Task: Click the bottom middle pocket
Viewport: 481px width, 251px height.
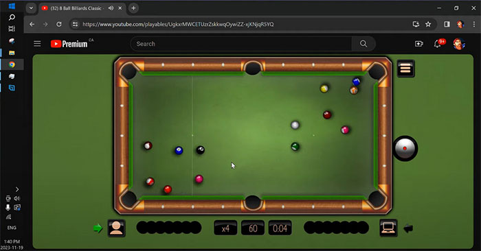Action: 253,202
